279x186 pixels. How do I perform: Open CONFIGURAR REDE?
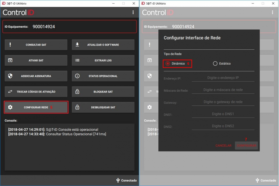tap(36, 107)
